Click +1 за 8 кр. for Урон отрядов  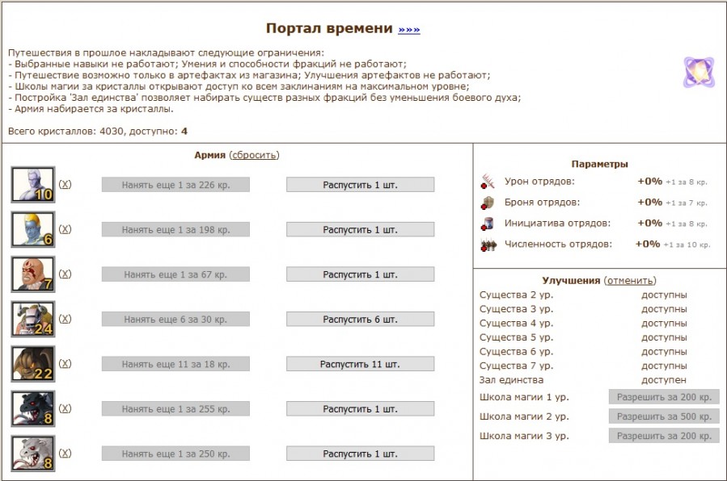[x=687, y=182]
